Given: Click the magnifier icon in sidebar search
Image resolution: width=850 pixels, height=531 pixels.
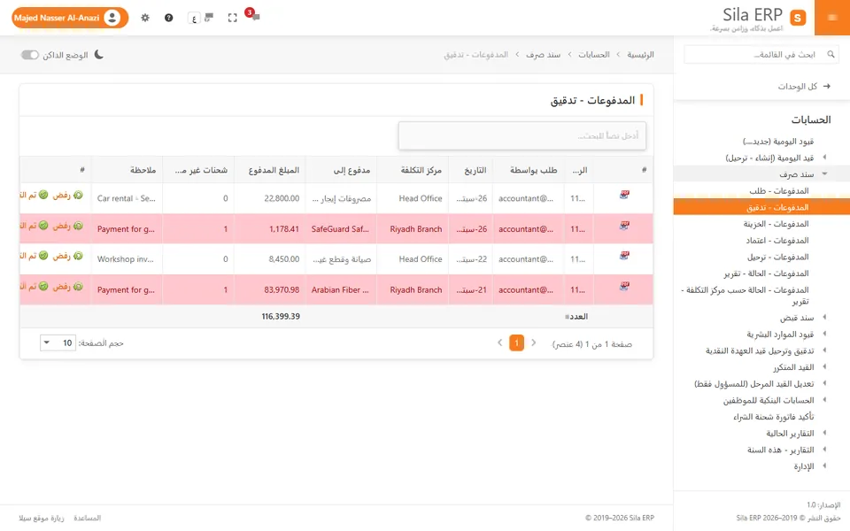Looking at the screenshot, I should point(831,54).
